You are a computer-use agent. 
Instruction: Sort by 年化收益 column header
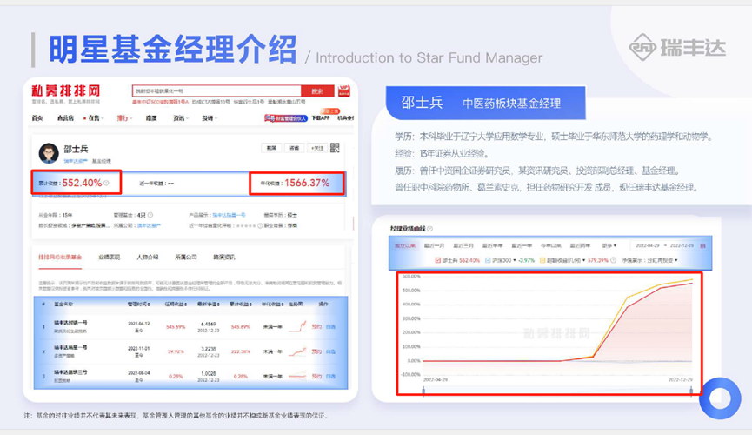coord(273,304)
